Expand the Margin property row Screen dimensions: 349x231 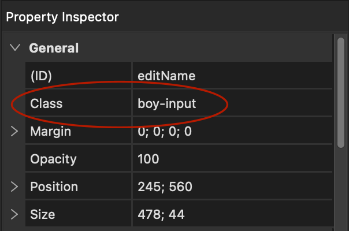pyautogui.click(x=15, y=132)
